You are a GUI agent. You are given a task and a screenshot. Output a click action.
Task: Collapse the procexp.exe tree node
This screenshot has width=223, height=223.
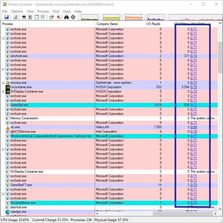click(3, 83)
